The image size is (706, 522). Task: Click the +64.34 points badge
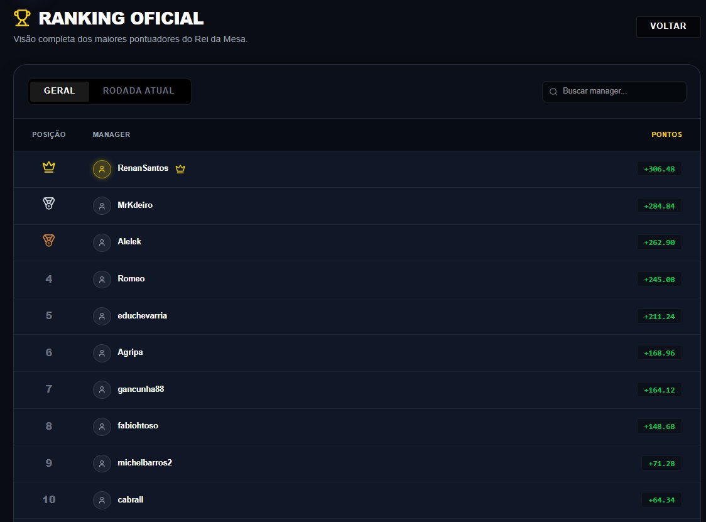point(661,500)
